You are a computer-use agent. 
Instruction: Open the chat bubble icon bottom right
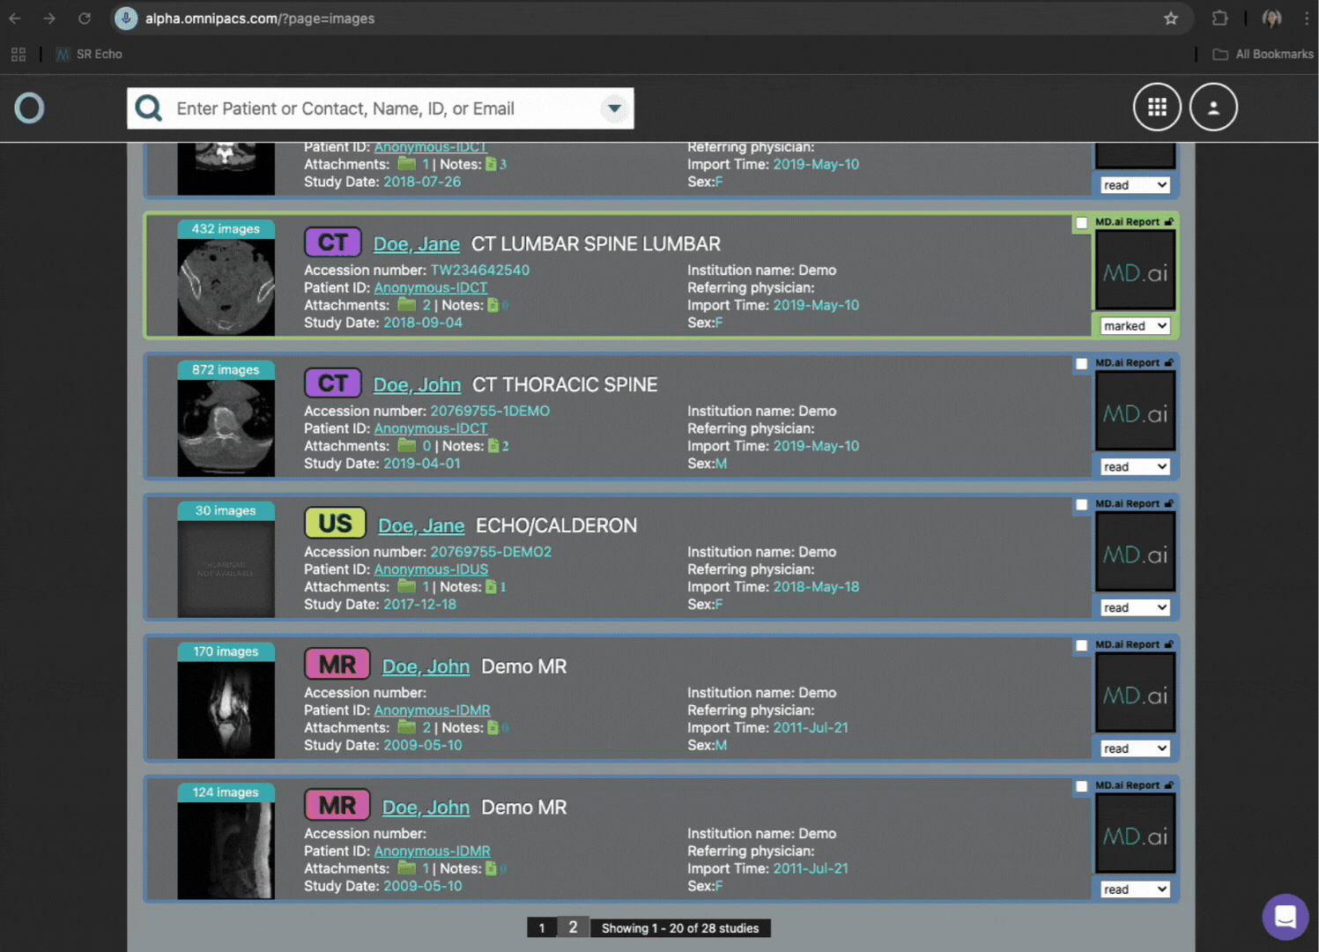pos(1285,917)
